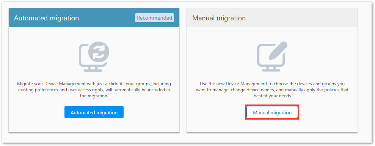375x146 pixels.
Task: Start the Manual migration button
Action: coord(272,112)
